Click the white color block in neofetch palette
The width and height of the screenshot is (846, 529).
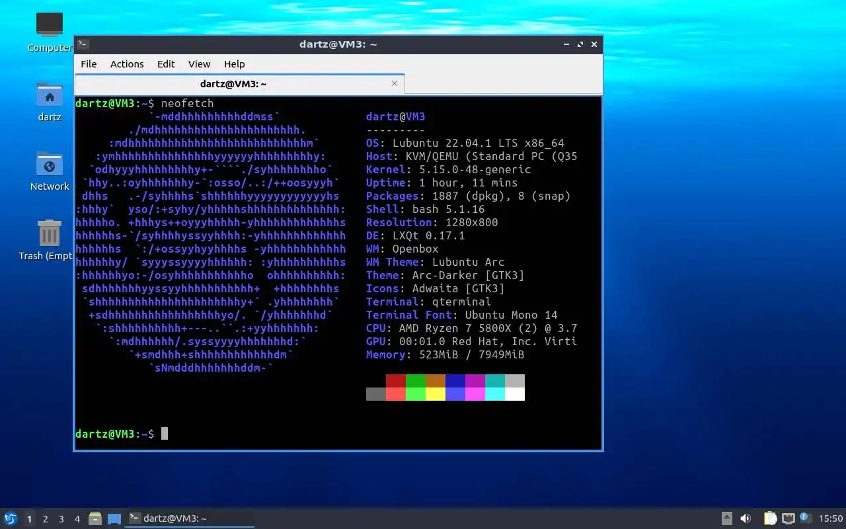coord(515,394)
